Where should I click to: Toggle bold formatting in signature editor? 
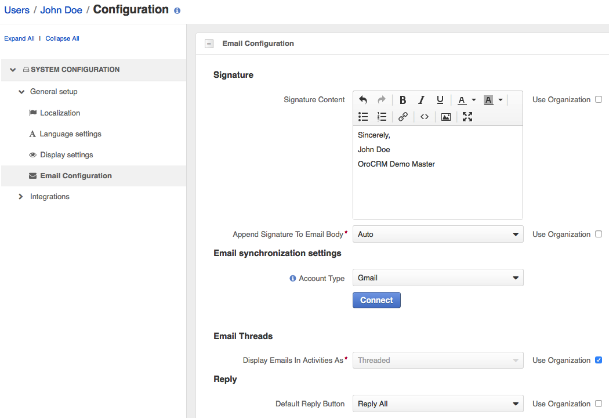point(403,100)
